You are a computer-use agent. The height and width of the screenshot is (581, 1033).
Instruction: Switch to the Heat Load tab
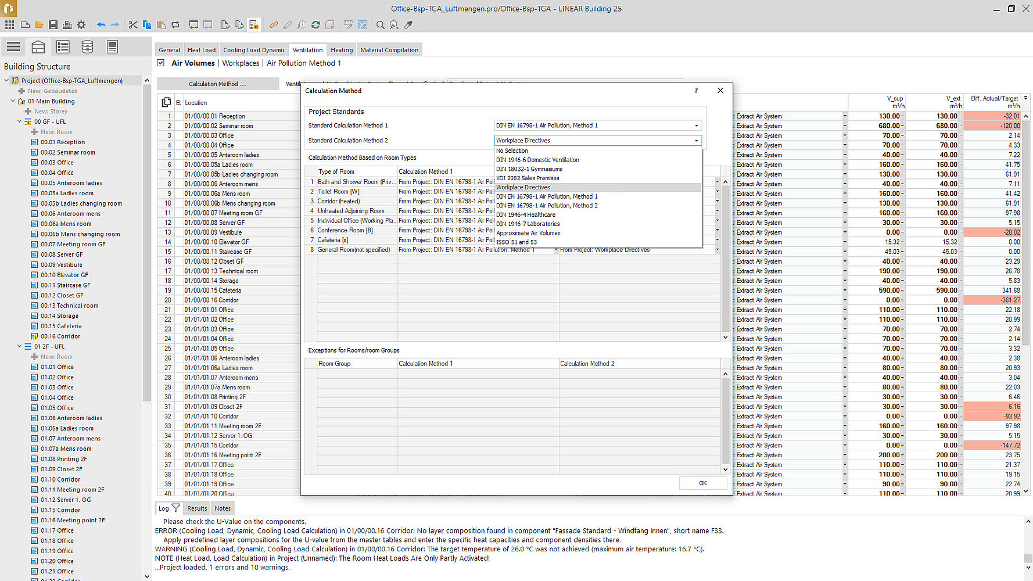tap(201, 50)
